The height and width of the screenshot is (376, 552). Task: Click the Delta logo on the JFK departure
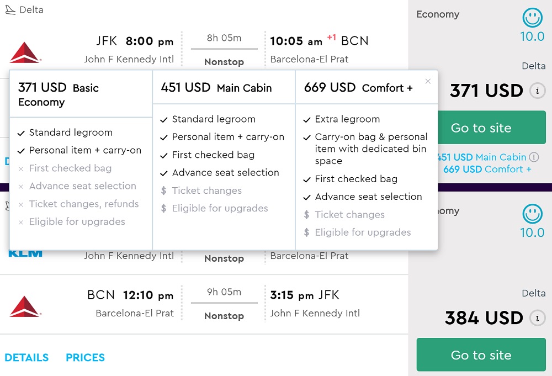click(25, 52)
